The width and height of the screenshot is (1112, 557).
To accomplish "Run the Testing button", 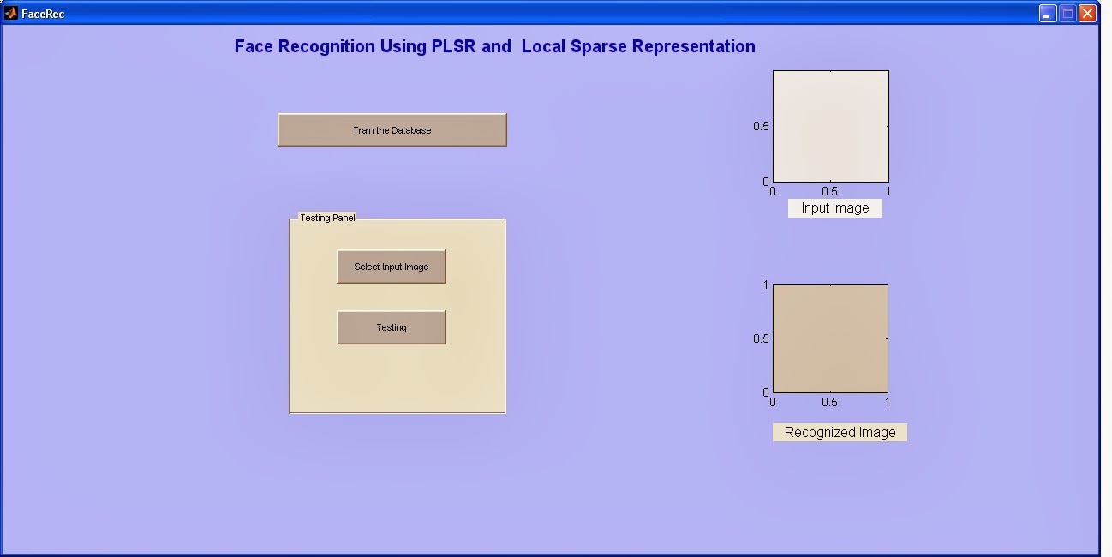I will pyautogui.click(x=392, y=327).
